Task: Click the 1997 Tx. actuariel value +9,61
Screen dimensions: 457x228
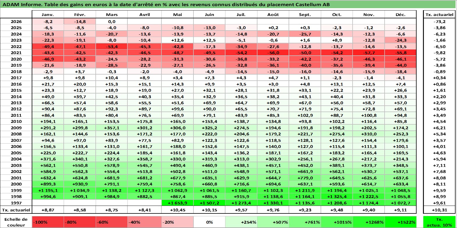Action: coord(439,203)
